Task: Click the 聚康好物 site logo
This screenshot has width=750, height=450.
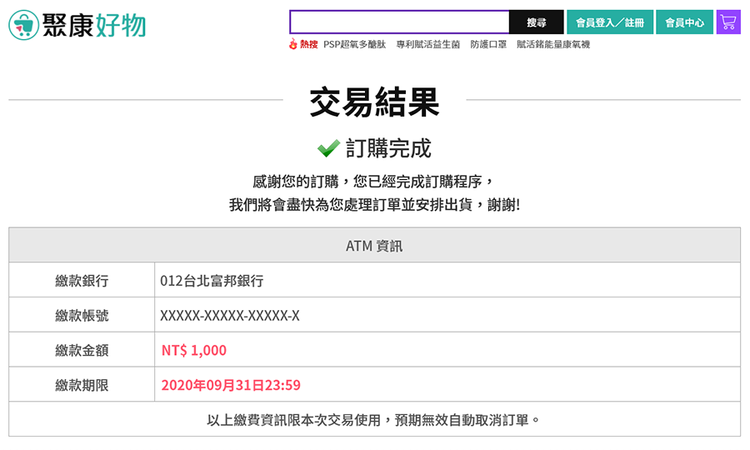Action: pyautogui.click(x=77, y=24)
